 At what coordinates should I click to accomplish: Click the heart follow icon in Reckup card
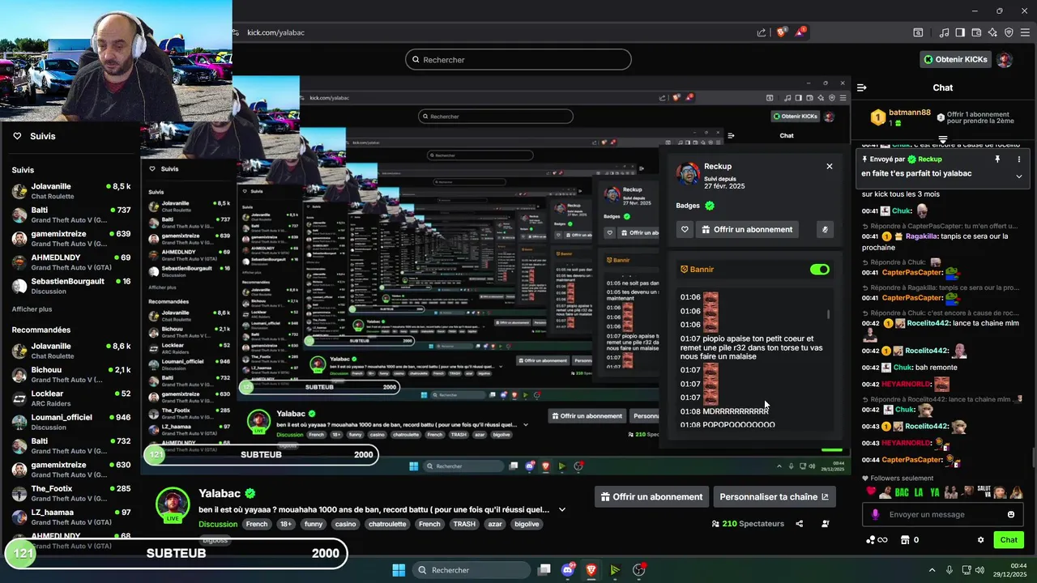685,230
